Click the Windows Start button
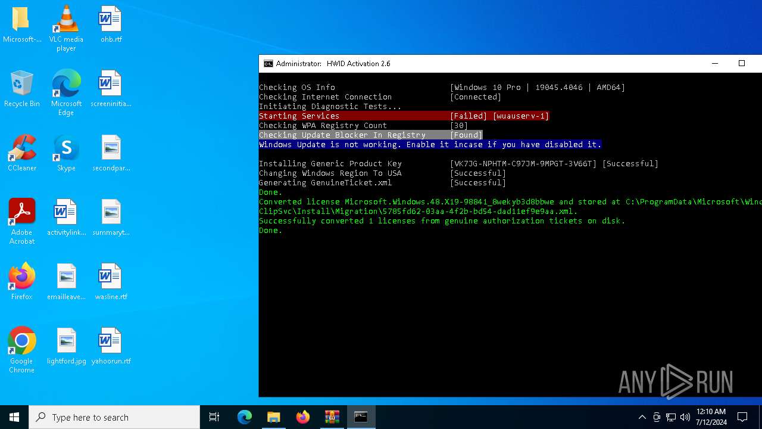Screen dimensions: 762x429 [14, 417]
